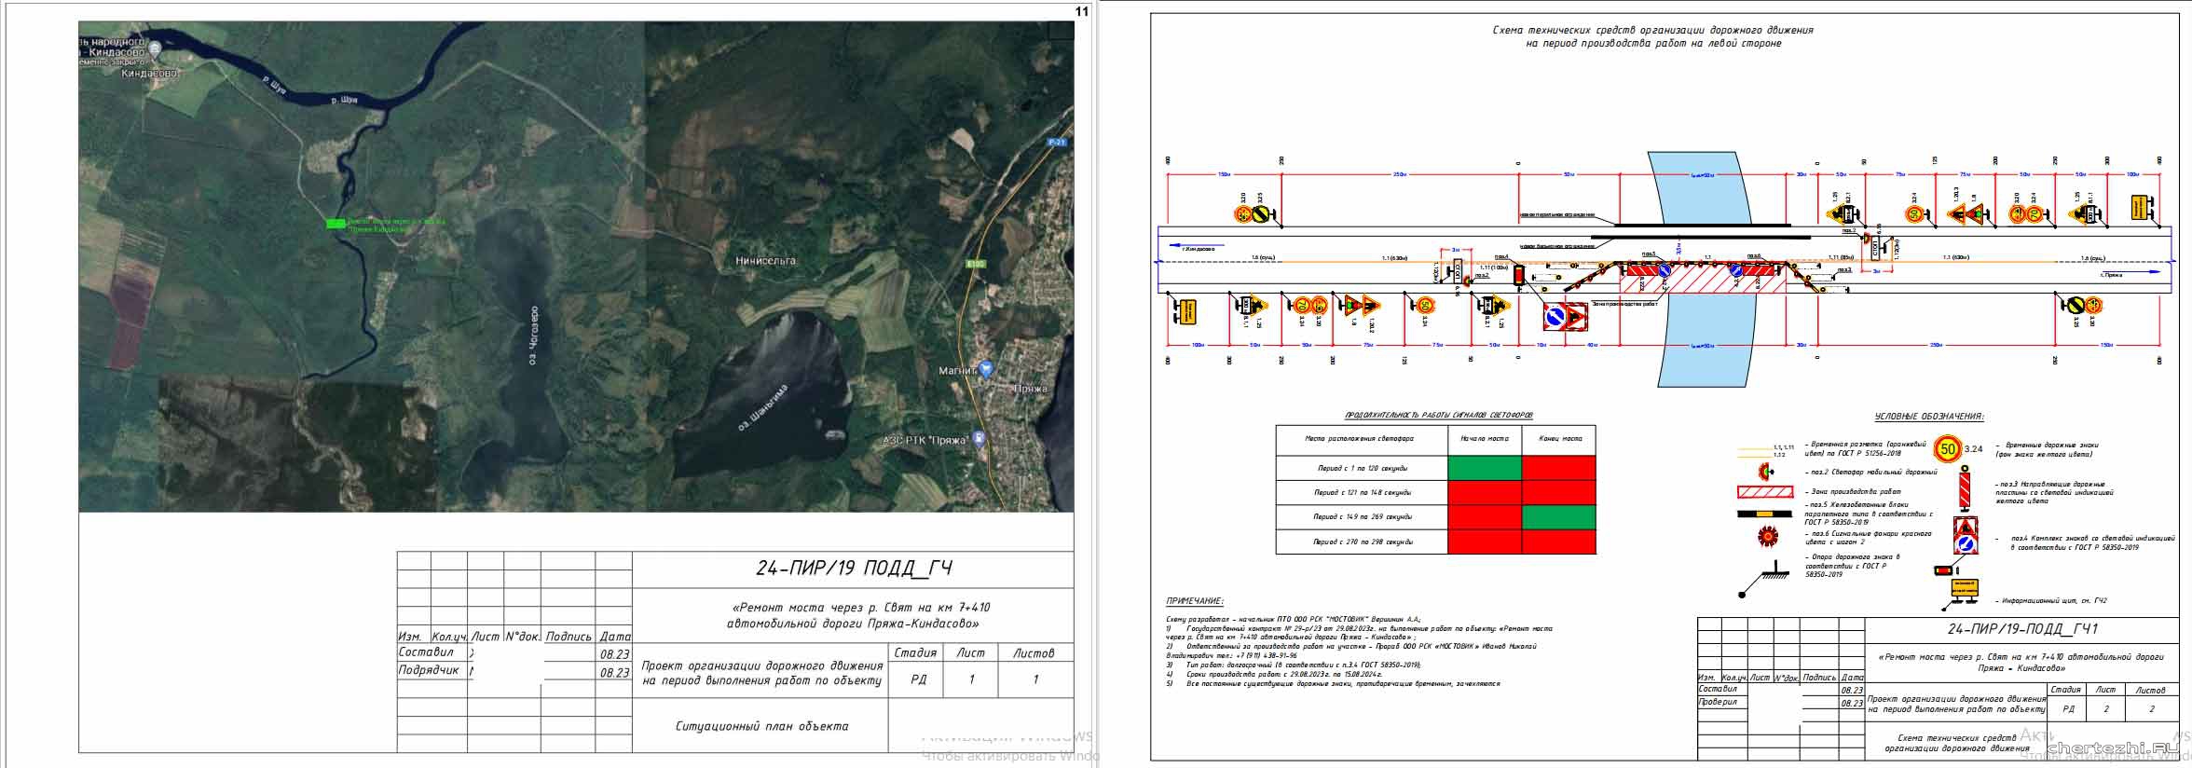Click the АЗС РТК "Пряжа" fuel station marker
The image size is (2192, 768).
980,438
